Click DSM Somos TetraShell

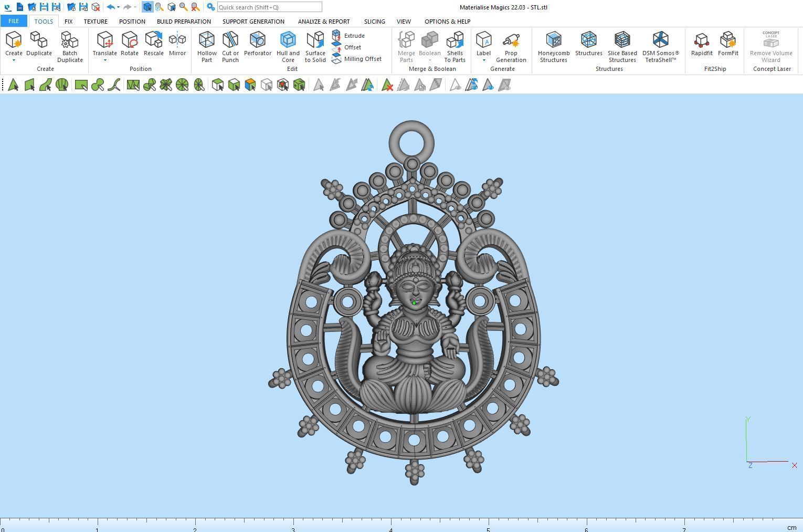[660, 46]
